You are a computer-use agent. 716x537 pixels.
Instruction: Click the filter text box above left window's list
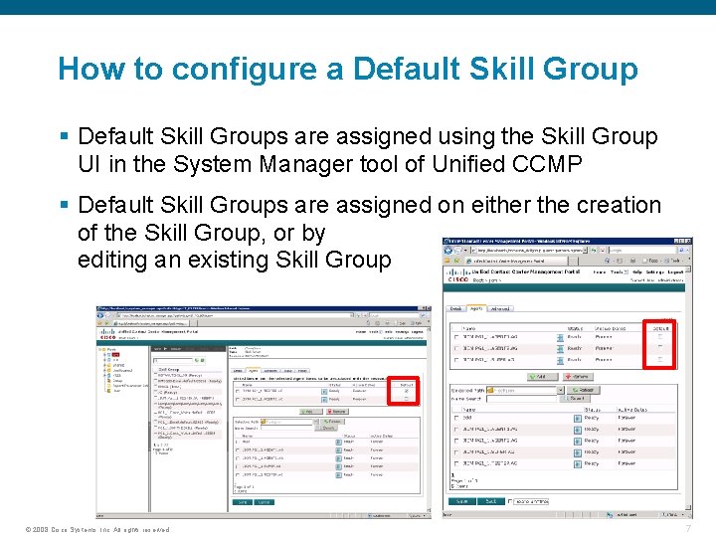tap(173, 361)
